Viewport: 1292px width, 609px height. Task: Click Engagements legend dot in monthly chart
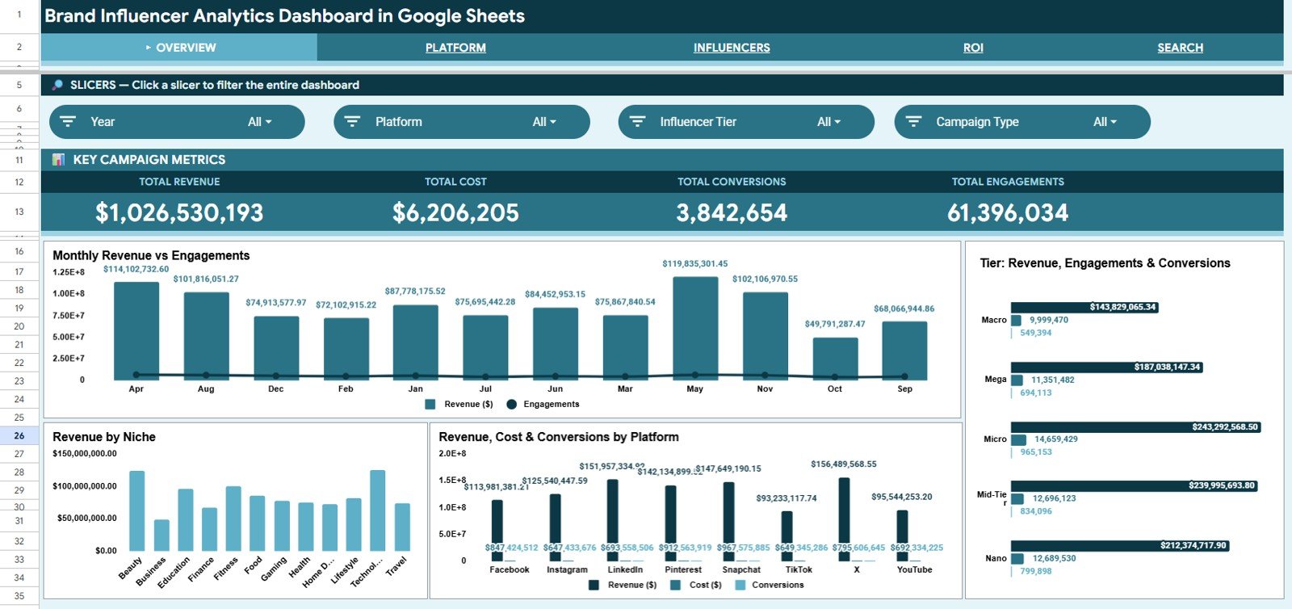(x=511, y=404)
